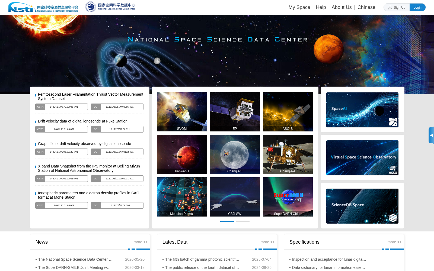Viewport: 434px width, 271px height.
Task: Click the 2026-05-20 news date
Action: pyautogui.click(x=135, y=259)
